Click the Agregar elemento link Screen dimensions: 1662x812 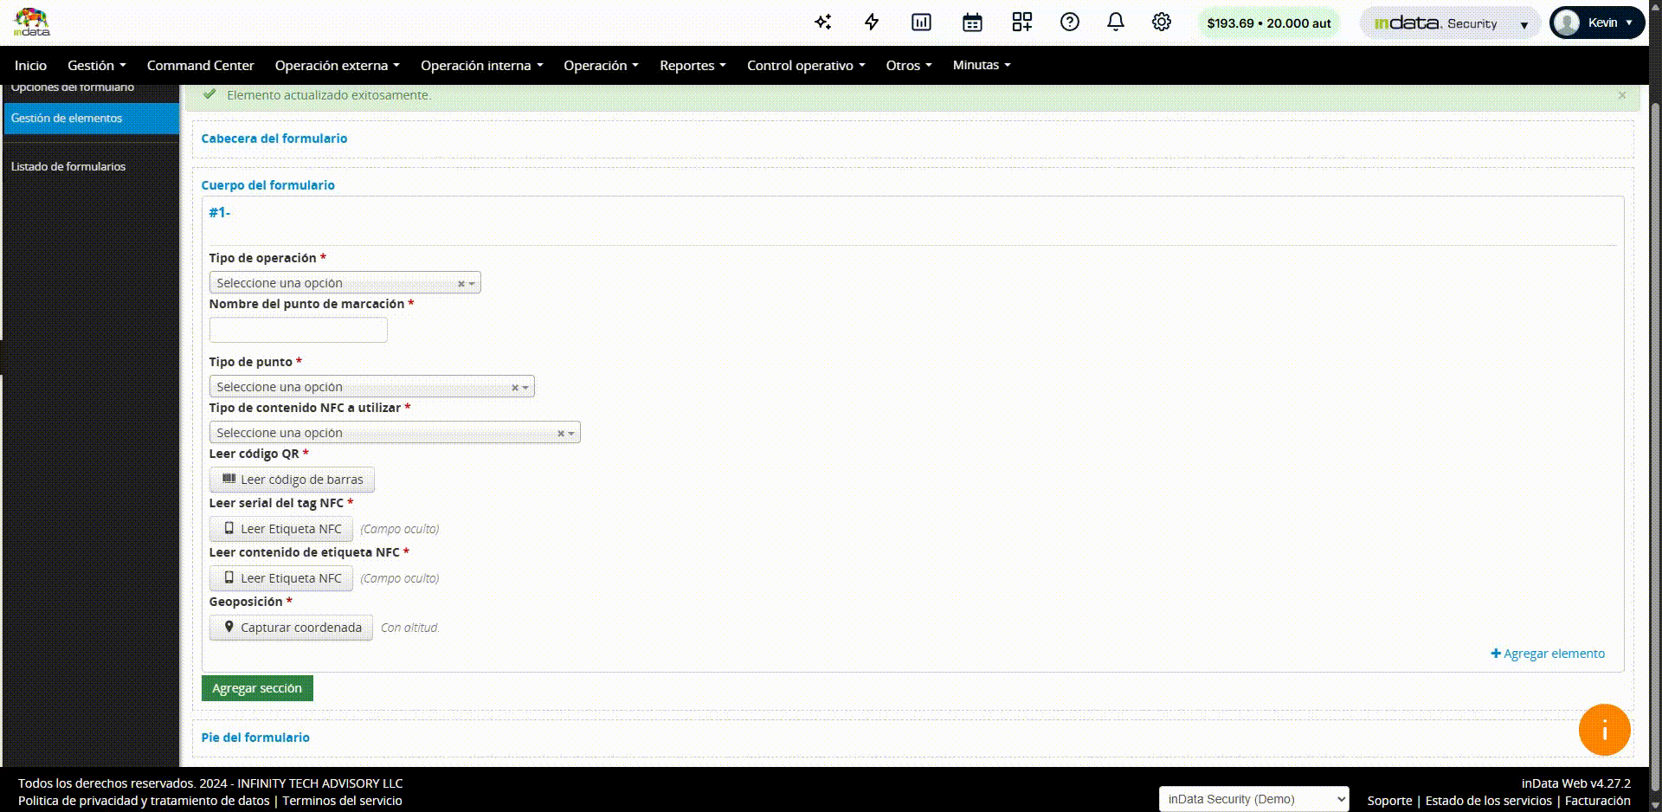[x=1548, y=654]
